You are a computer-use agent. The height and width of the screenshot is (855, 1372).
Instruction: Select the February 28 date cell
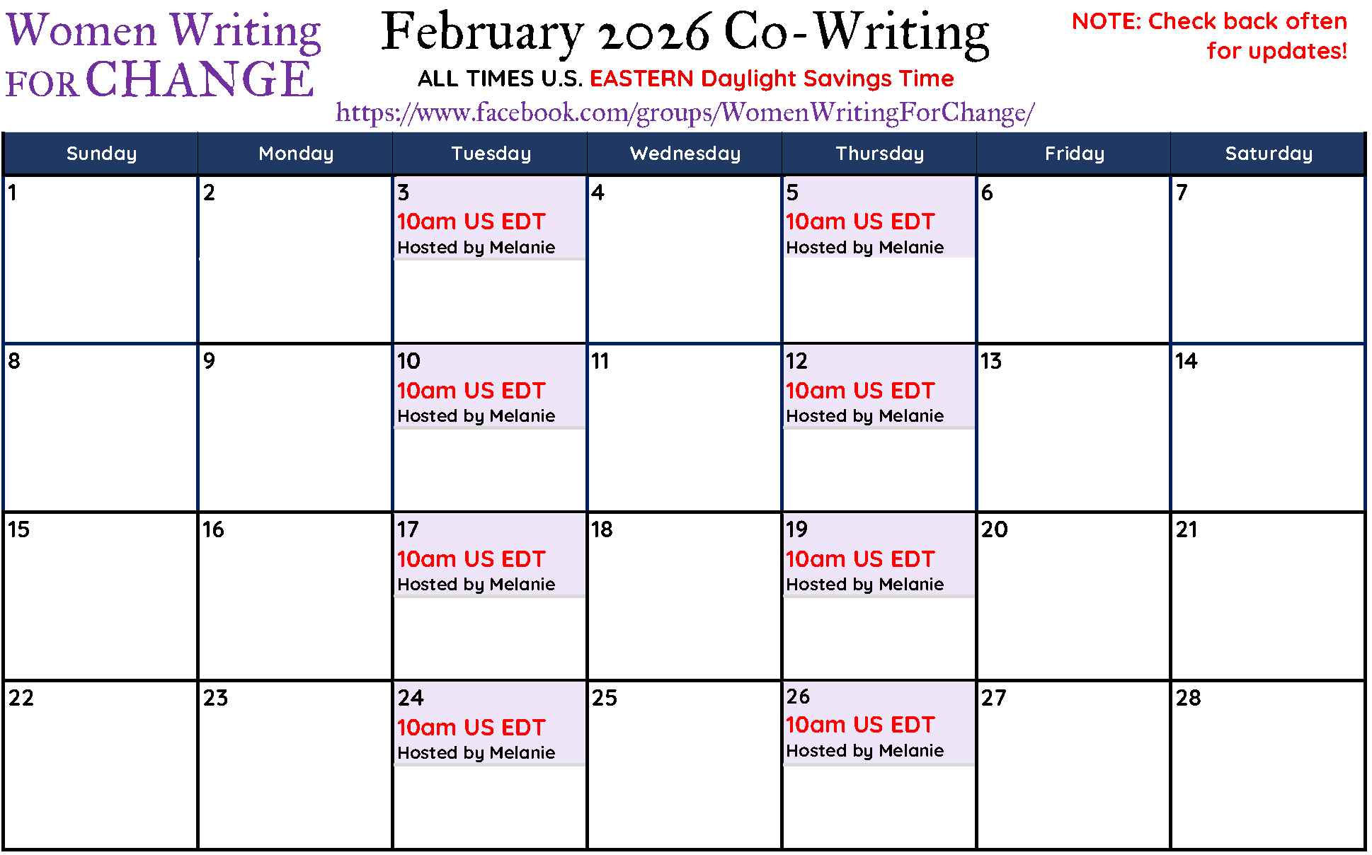[1268, 764]
